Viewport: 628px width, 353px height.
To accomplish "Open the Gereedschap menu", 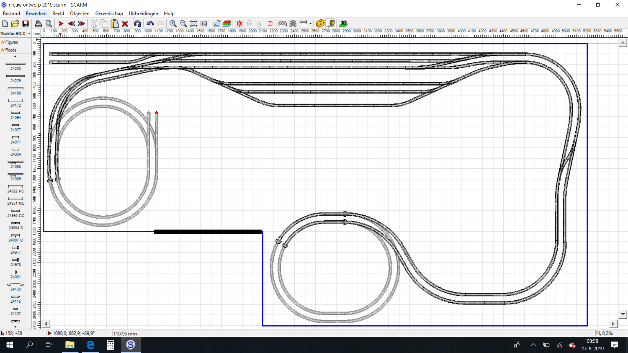I will click(109, 13).
